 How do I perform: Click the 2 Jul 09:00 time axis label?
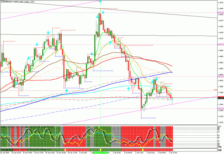[x=128, y=153]
